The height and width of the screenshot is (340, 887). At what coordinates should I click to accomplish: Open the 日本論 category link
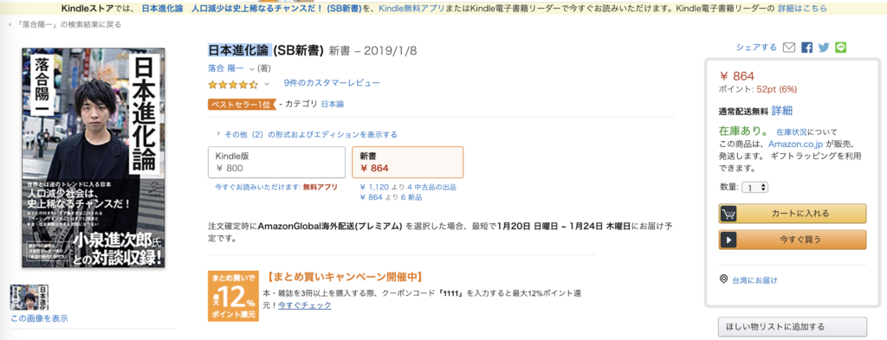pyautogui.click(x=333, y=104)
